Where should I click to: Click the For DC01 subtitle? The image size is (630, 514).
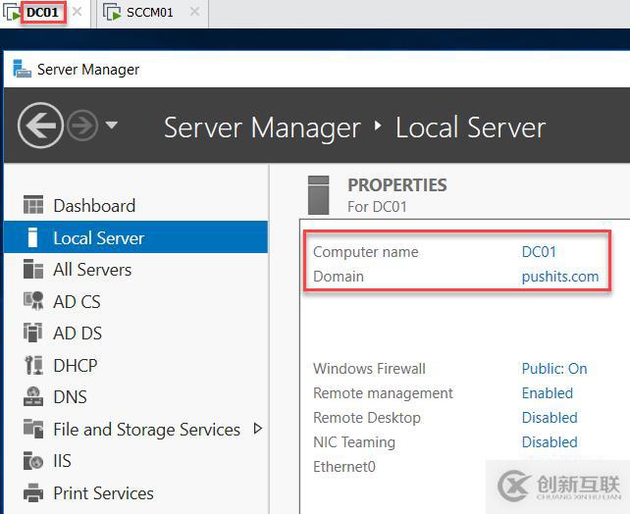click(x=377, y=206)
